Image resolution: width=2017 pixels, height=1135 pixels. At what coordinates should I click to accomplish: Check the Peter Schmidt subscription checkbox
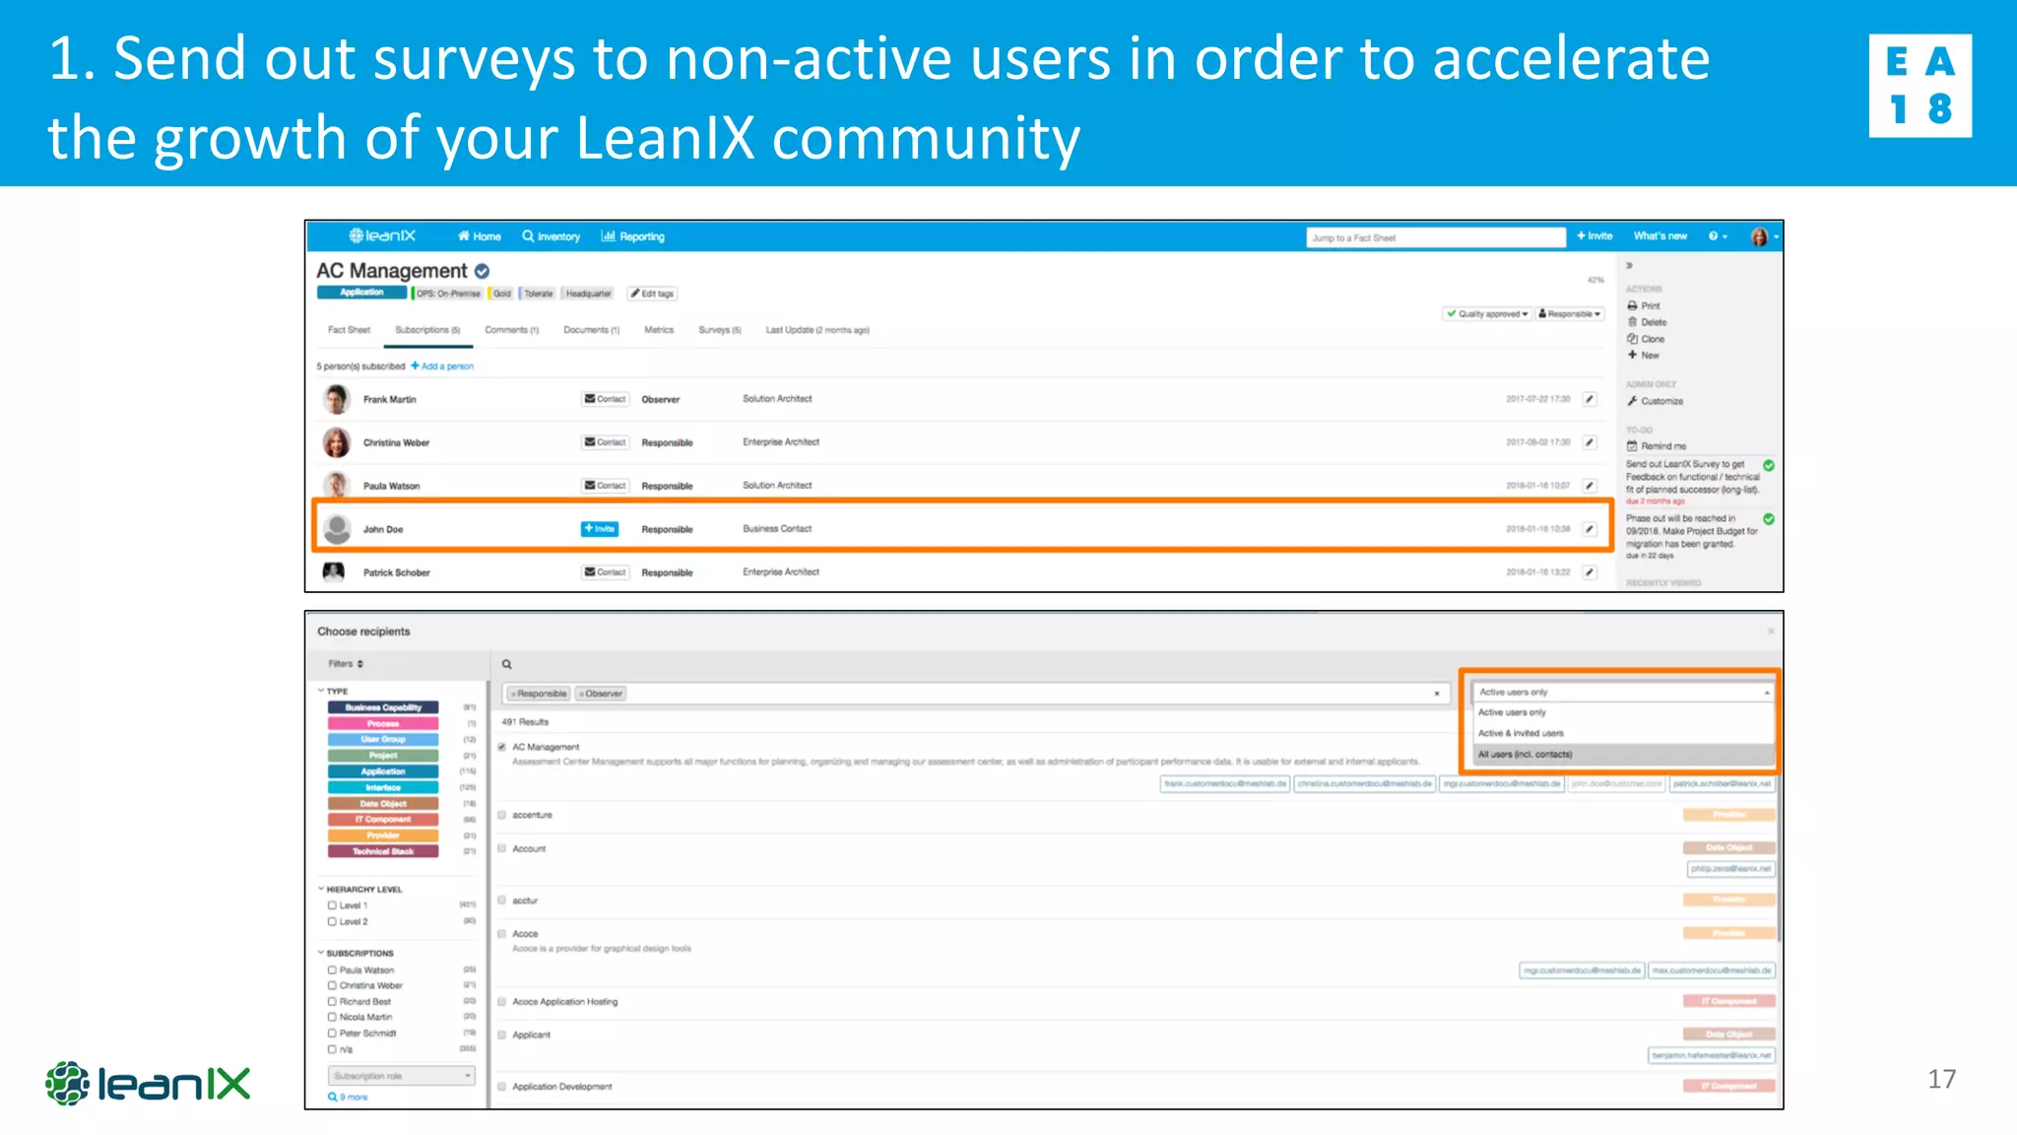[x=332, y=1034]
